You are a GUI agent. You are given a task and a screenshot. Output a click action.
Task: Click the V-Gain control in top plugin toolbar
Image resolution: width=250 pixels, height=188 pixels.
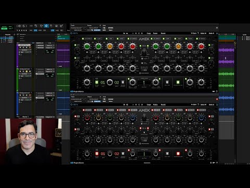[x=195, y=33]
